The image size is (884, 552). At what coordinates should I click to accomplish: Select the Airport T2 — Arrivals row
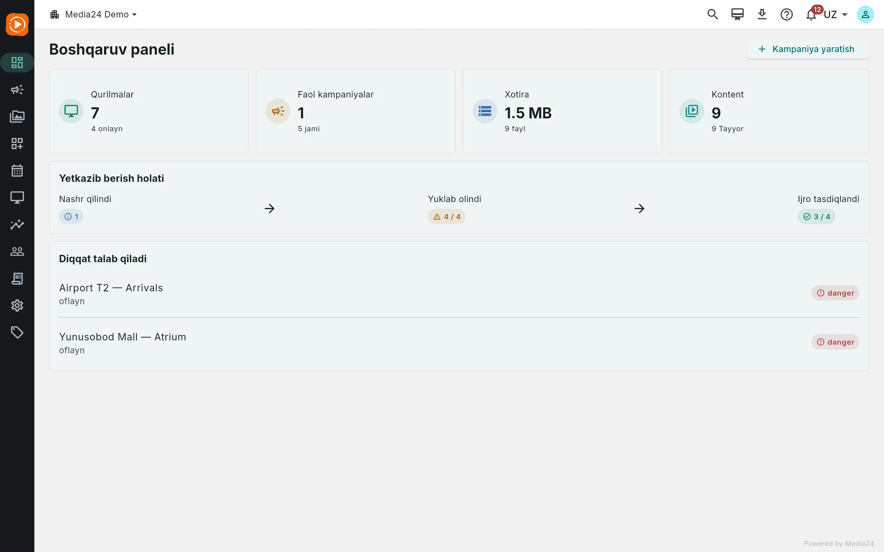459,293
